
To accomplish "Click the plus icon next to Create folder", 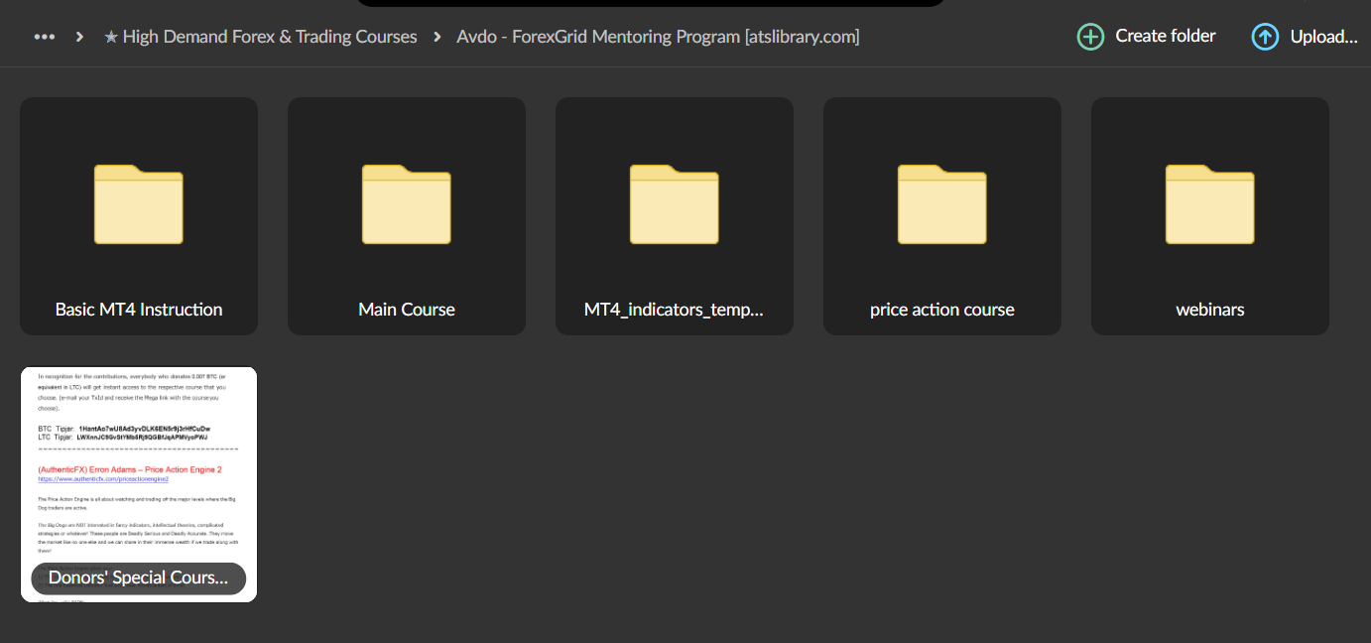I will (1089, 36).
